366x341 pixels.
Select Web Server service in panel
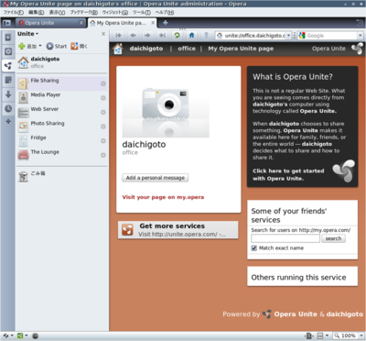click(x=62, y=112)
